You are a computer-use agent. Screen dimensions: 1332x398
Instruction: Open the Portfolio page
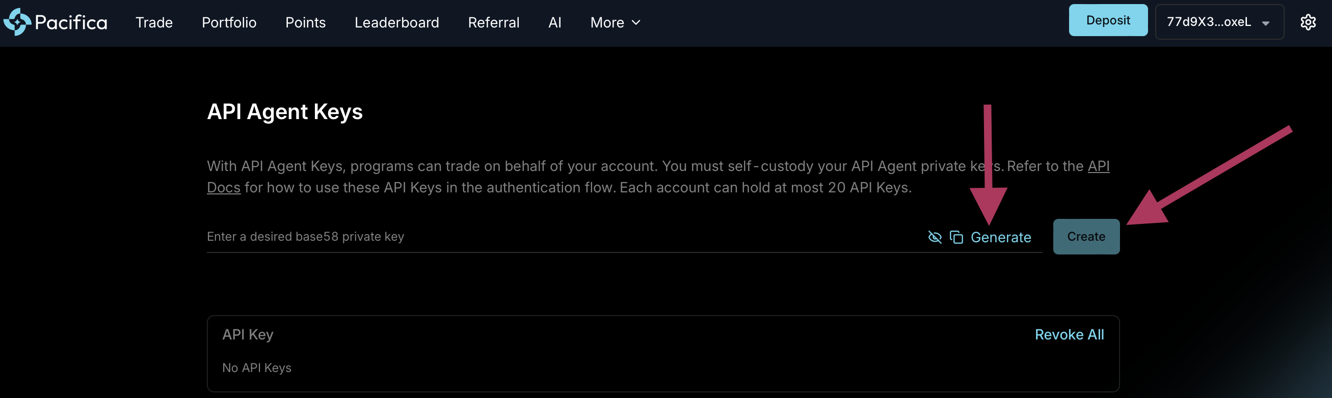point(229,23)
